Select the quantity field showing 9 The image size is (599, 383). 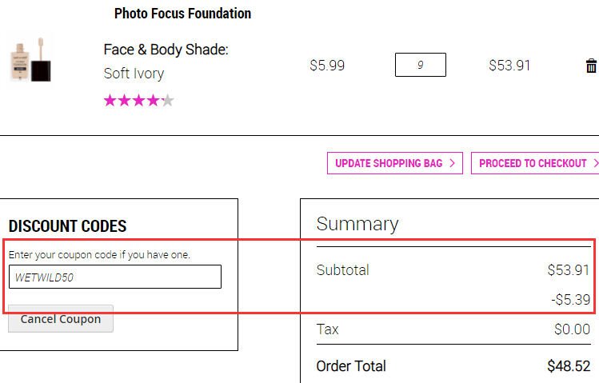420,65
